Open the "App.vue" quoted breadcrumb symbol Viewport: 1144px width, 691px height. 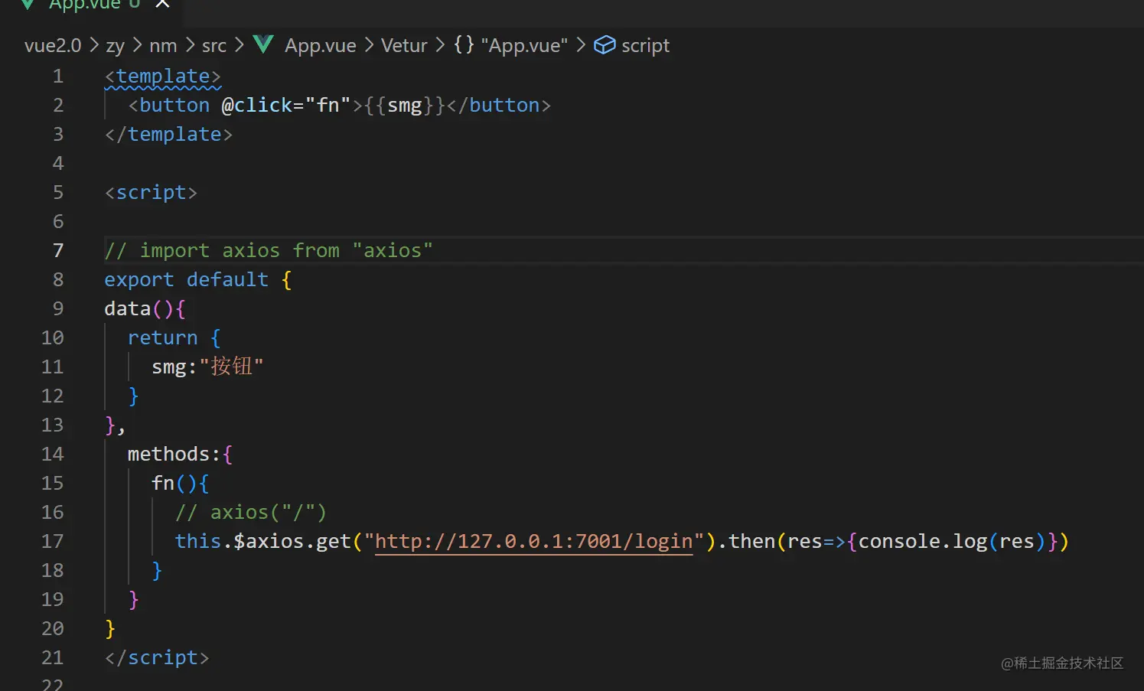click(x=524, y=46)
